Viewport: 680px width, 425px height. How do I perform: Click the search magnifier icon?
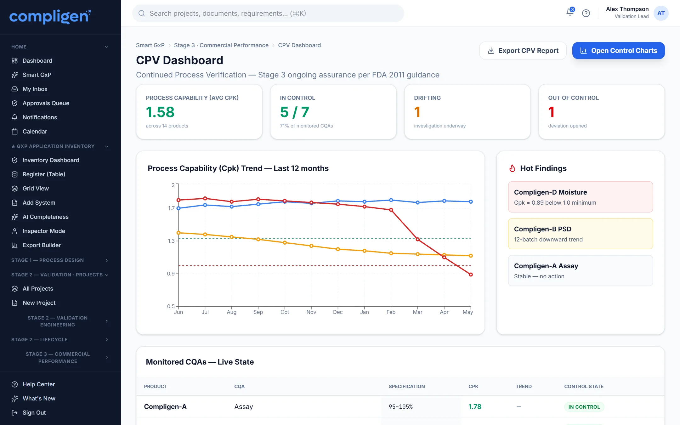pos(142,13)
